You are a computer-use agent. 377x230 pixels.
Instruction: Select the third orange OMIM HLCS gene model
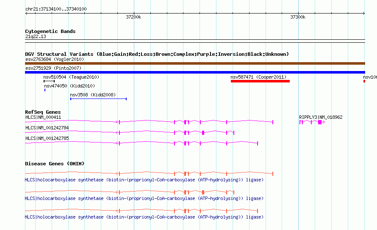click(141, 211)
